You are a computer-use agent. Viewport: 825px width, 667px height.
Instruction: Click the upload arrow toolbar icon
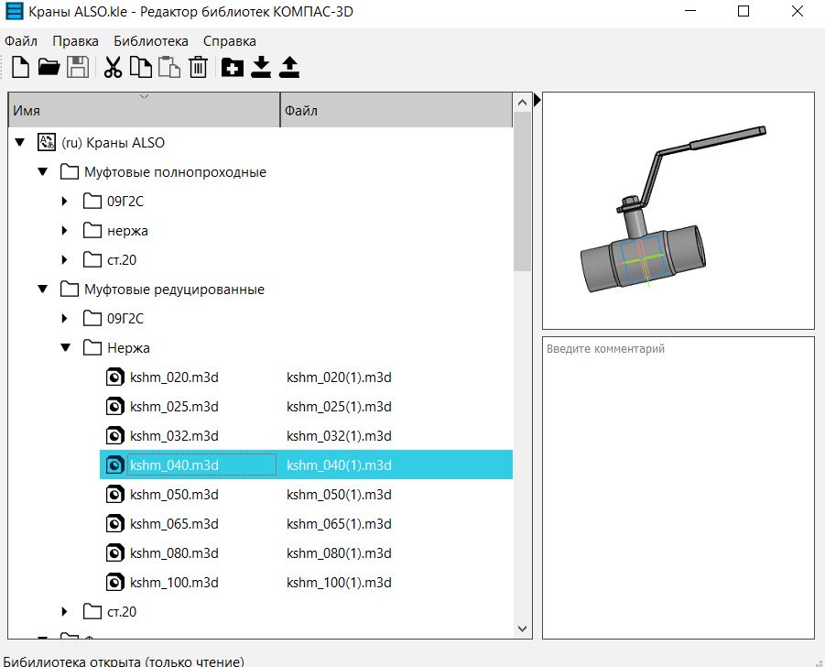288,68
